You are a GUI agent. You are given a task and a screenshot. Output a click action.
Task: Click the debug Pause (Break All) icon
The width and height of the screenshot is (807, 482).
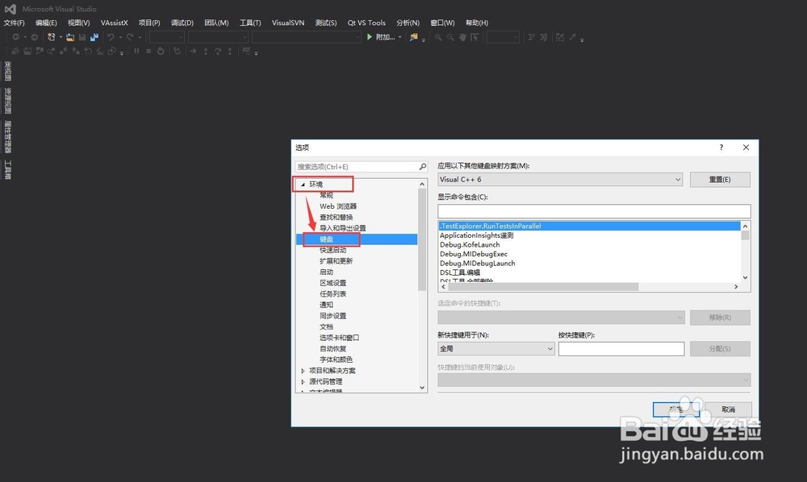point(136,51)
